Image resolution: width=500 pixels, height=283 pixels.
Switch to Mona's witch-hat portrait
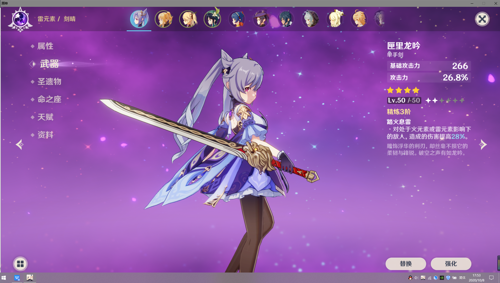261,19
